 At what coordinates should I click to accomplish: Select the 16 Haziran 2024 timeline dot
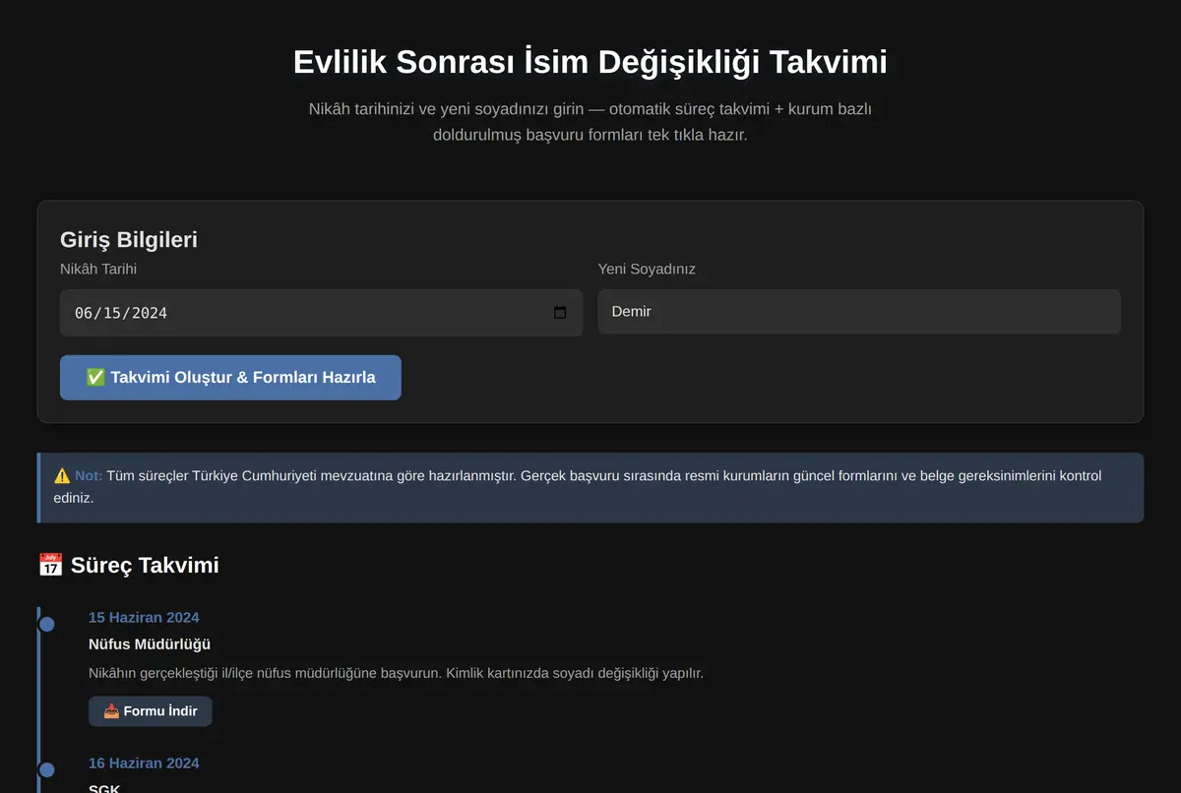[x=46, y=769]
